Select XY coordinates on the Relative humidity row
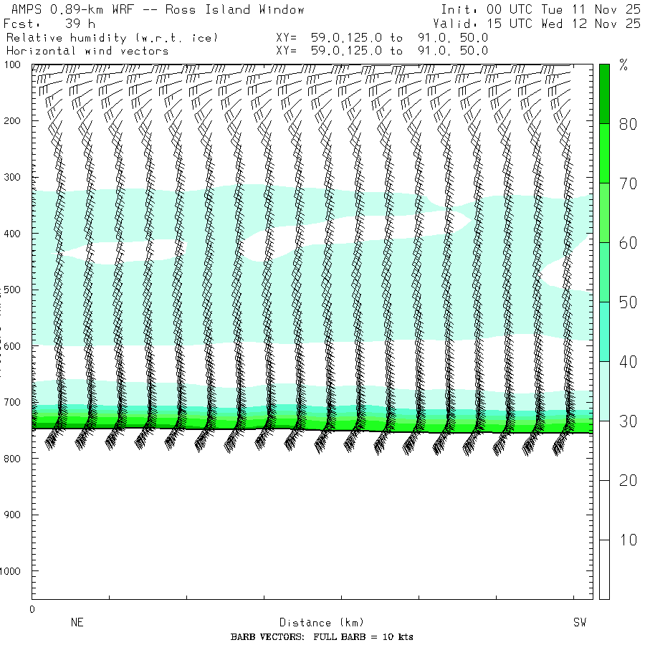 [382, 38]
